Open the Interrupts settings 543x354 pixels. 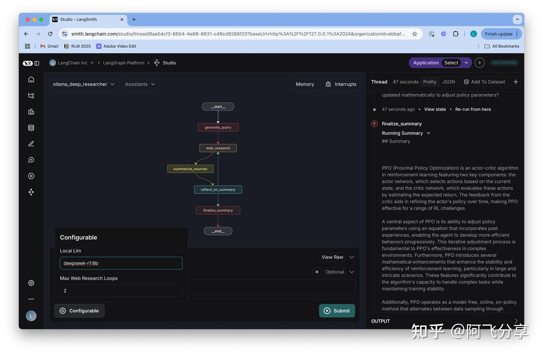point(341,84)
